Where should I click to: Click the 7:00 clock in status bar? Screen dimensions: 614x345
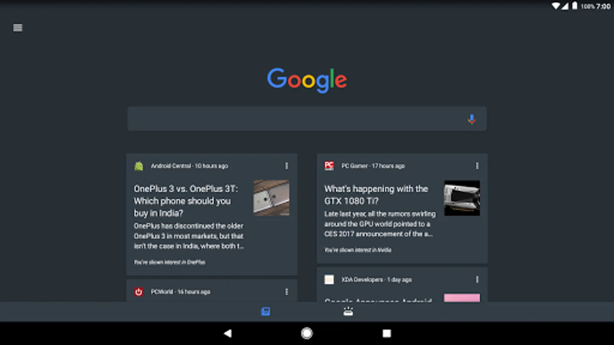pos(603,6)
